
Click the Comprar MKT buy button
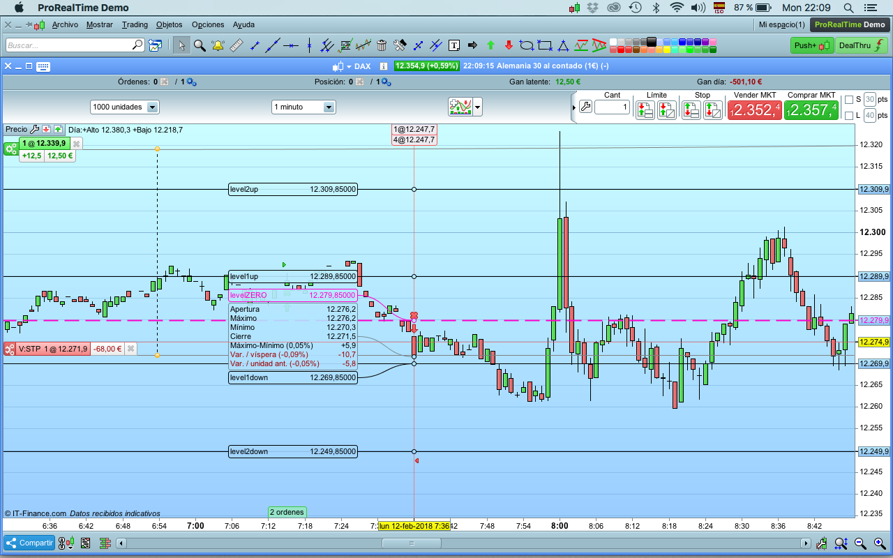pyautogui.click(x=811, y=110)
